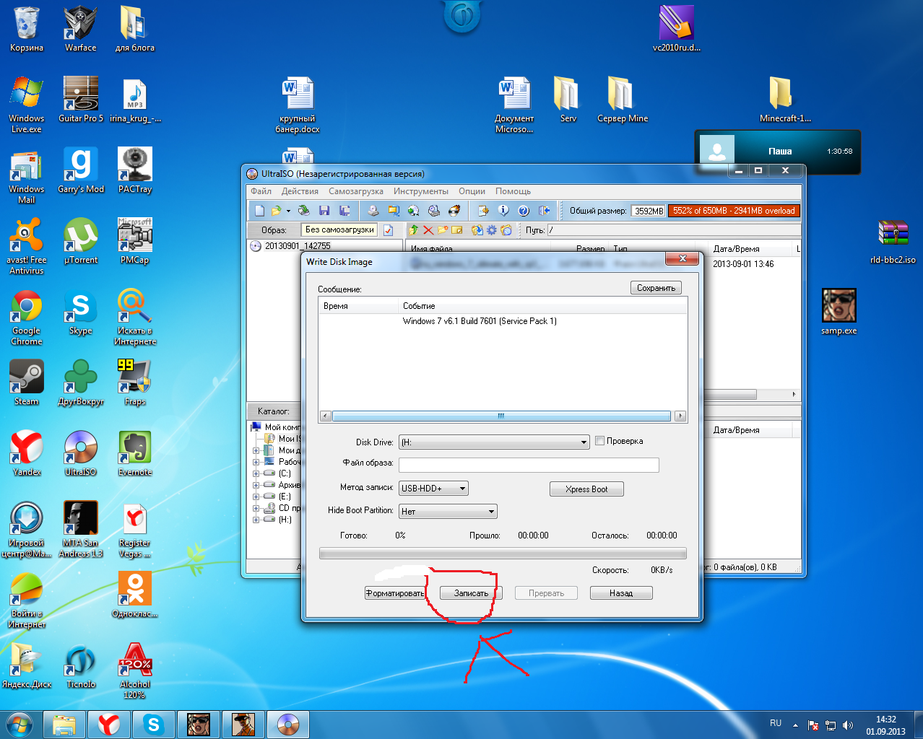Expand the (H:) drive tree node
This screenshot has height=739, width=923.
coord(256,520)
